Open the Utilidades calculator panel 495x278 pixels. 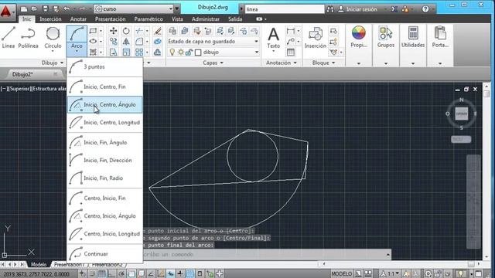[x=413, y=37]
